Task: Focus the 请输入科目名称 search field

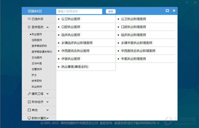Action: tap(79, 11)
